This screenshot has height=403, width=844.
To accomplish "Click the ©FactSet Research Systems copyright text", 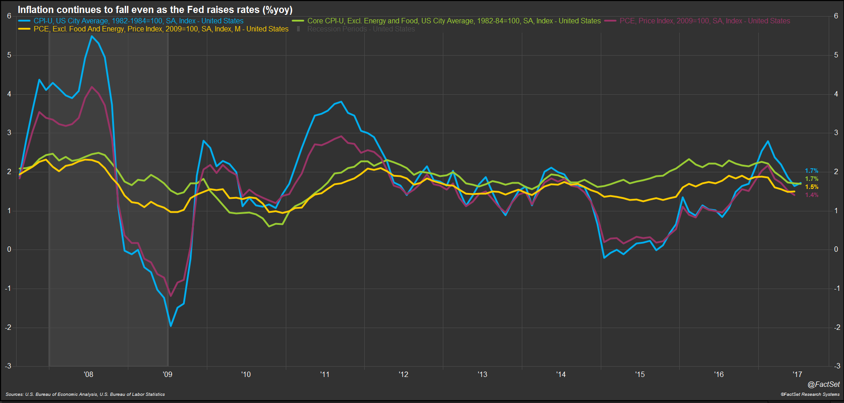I will (x=810, y=394).
